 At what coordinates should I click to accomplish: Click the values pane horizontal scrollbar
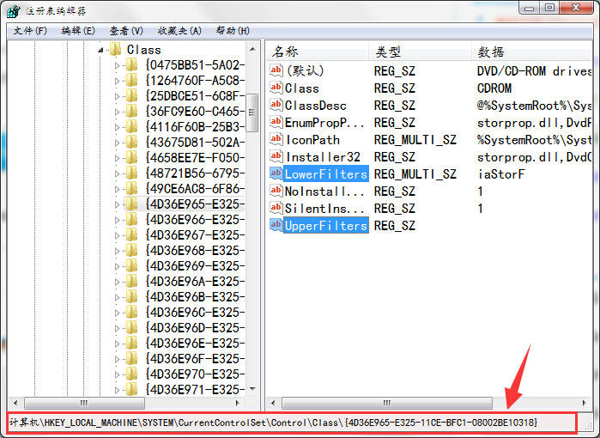click(386, 402)
